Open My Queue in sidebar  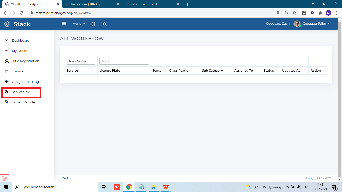tap(20, 51)
